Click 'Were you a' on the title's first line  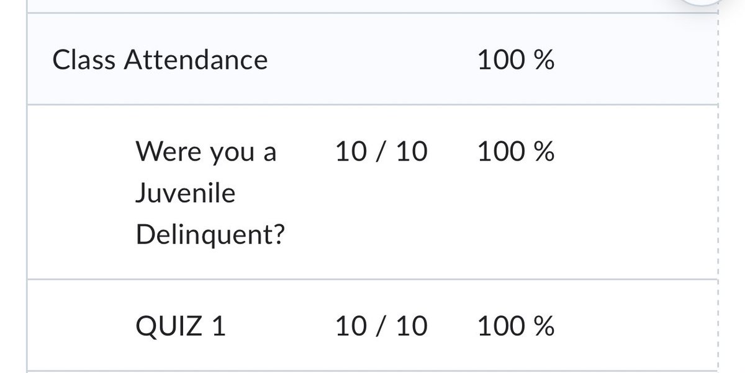[205, 151]
